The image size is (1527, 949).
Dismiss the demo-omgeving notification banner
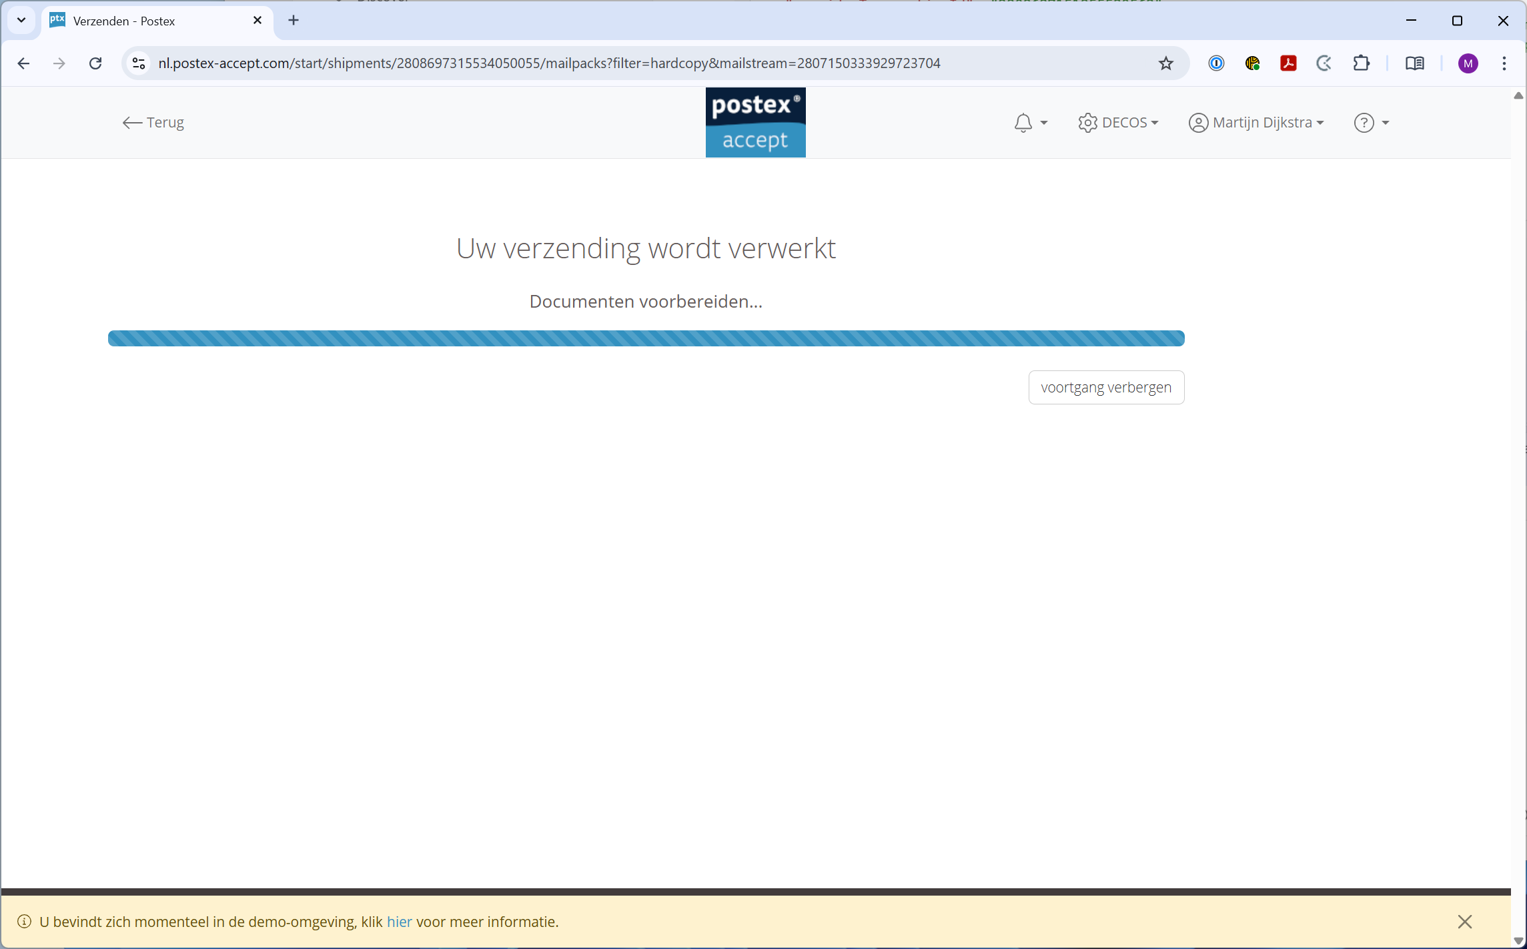tap(1464, 922)
